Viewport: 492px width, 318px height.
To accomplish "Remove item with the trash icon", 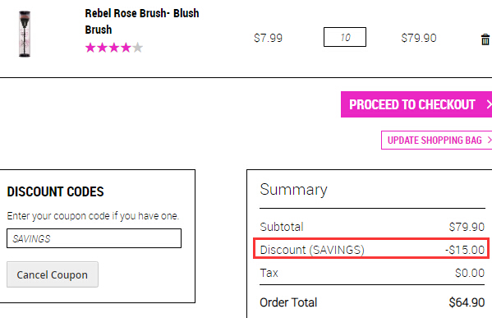I will [x=485, y=39].
